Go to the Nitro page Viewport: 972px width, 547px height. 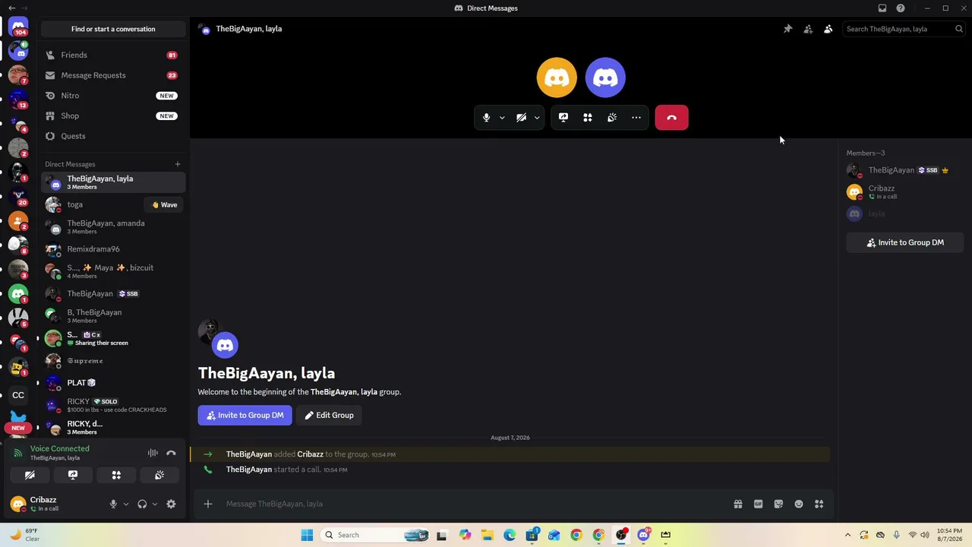click(113, 96)
